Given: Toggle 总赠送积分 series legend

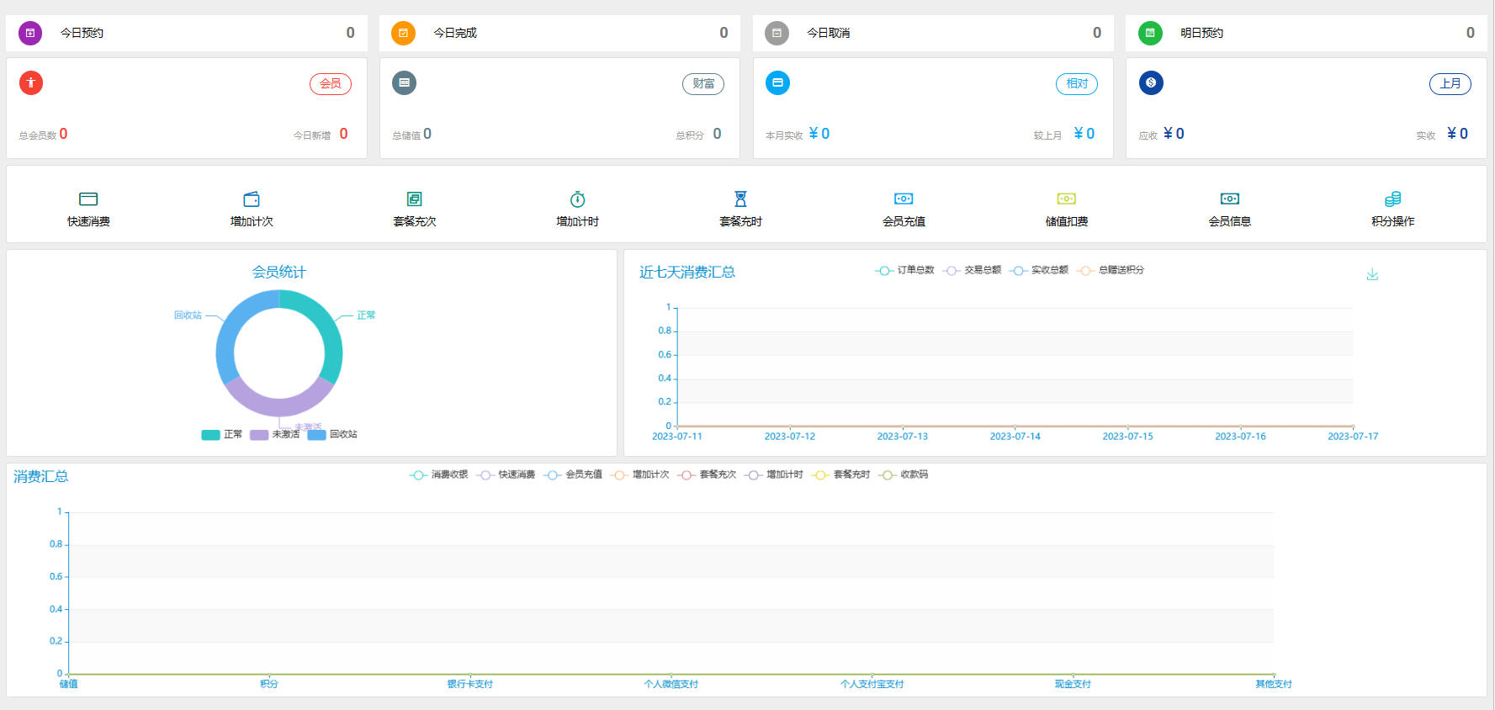Looking at the screenshot, I should click(1111, 270).
